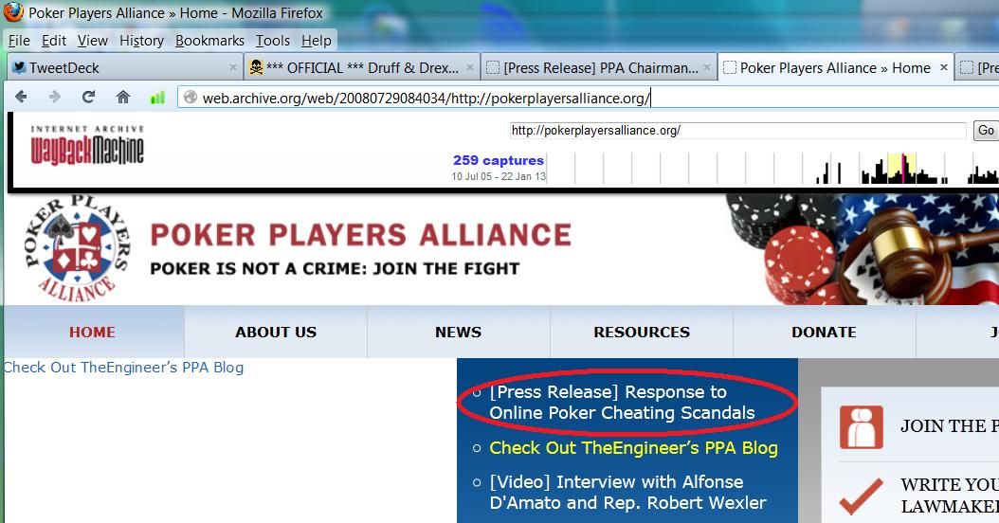Close the Poker Players Alliance Home tab
The width and height of the screenshot is (999, 523).
pos(944,67)
